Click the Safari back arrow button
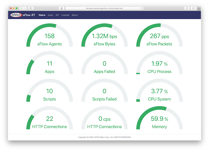 click(x=21, y=8)
